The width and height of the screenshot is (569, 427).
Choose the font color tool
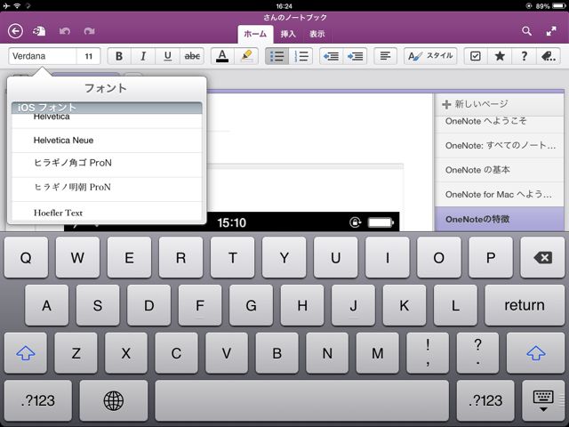(222, 56)
